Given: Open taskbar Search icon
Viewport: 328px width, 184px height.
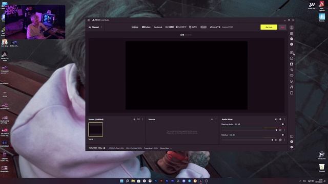Looking at the screenshot, I should (x=128, y=181).
